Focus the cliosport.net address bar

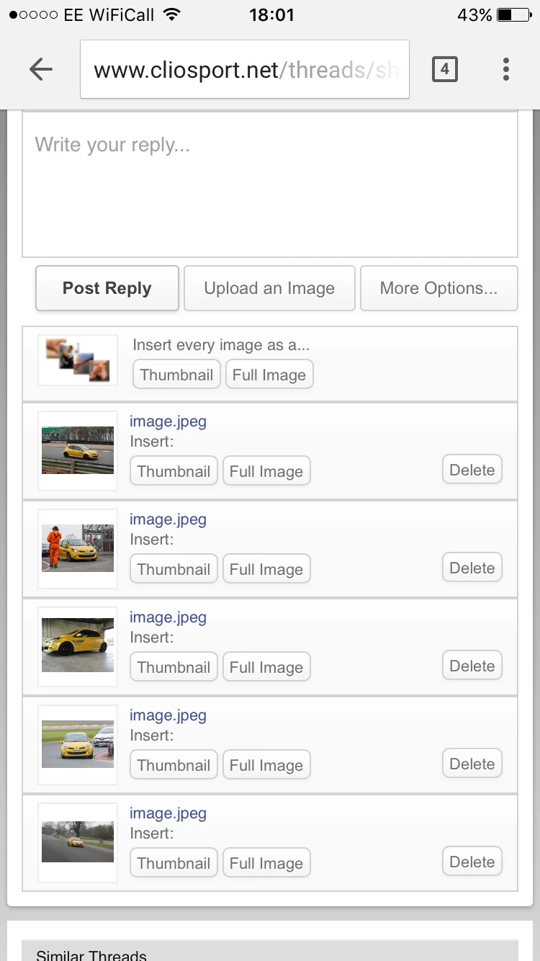coord(245,69)
